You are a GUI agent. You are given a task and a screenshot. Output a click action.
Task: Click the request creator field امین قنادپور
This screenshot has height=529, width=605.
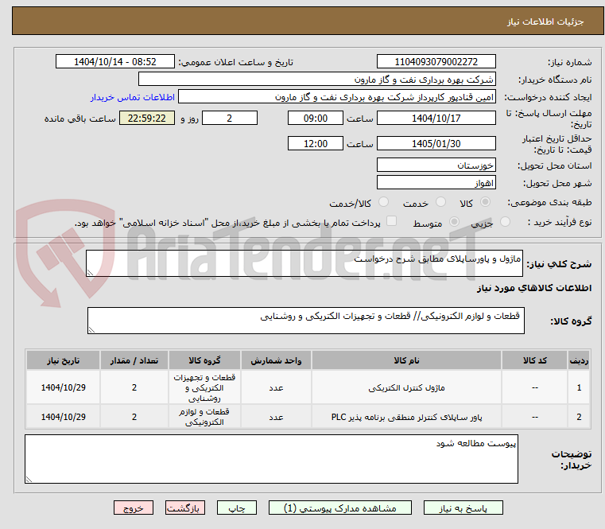337,97
